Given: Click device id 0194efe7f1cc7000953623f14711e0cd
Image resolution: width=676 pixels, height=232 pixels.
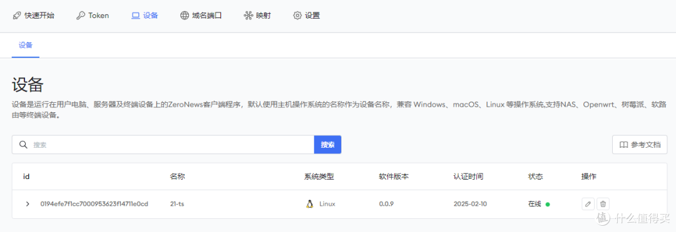Looking at the screenshot, I should click(x=95, y=204).
